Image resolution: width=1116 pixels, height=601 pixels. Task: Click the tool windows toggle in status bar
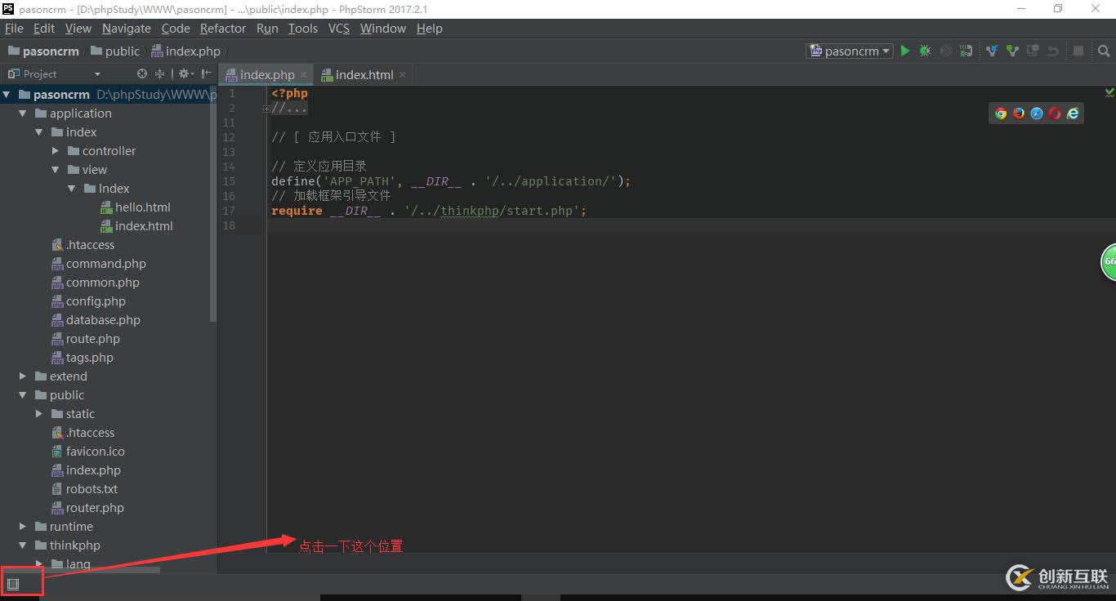pos(13,584)
